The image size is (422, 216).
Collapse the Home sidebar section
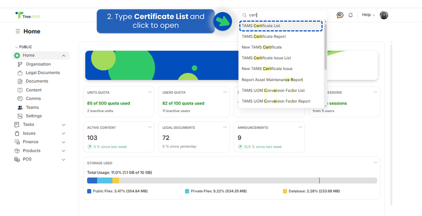click(x=63, y=55)
